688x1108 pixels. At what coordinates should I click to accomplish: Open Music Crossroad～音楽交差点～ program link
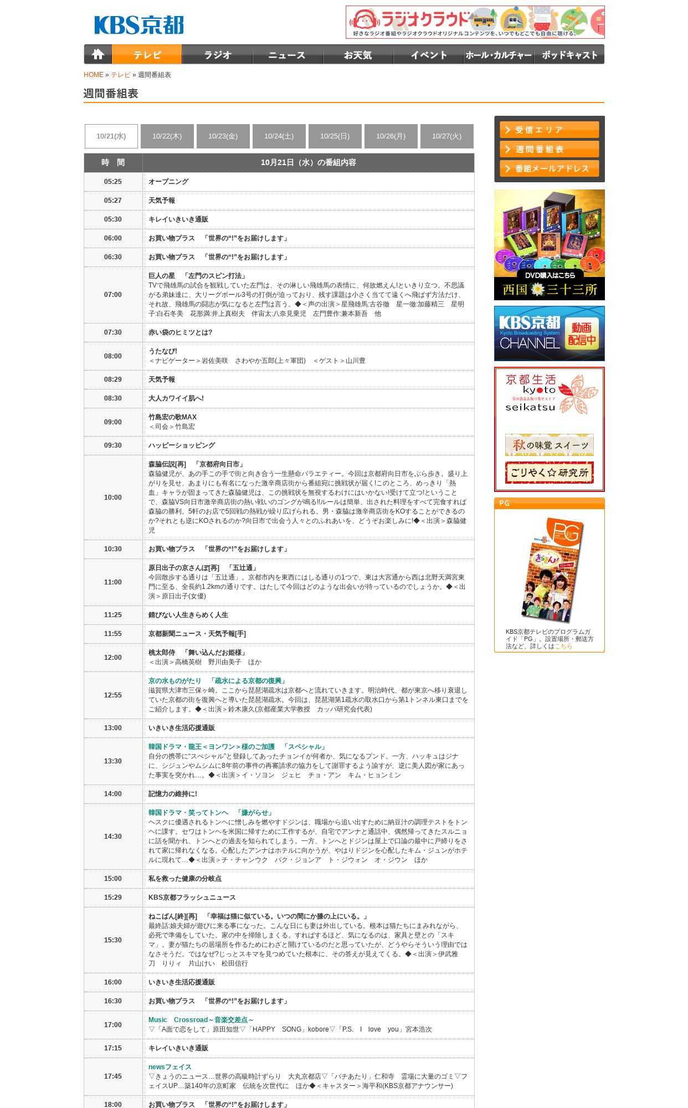[x=201, y=1020]
